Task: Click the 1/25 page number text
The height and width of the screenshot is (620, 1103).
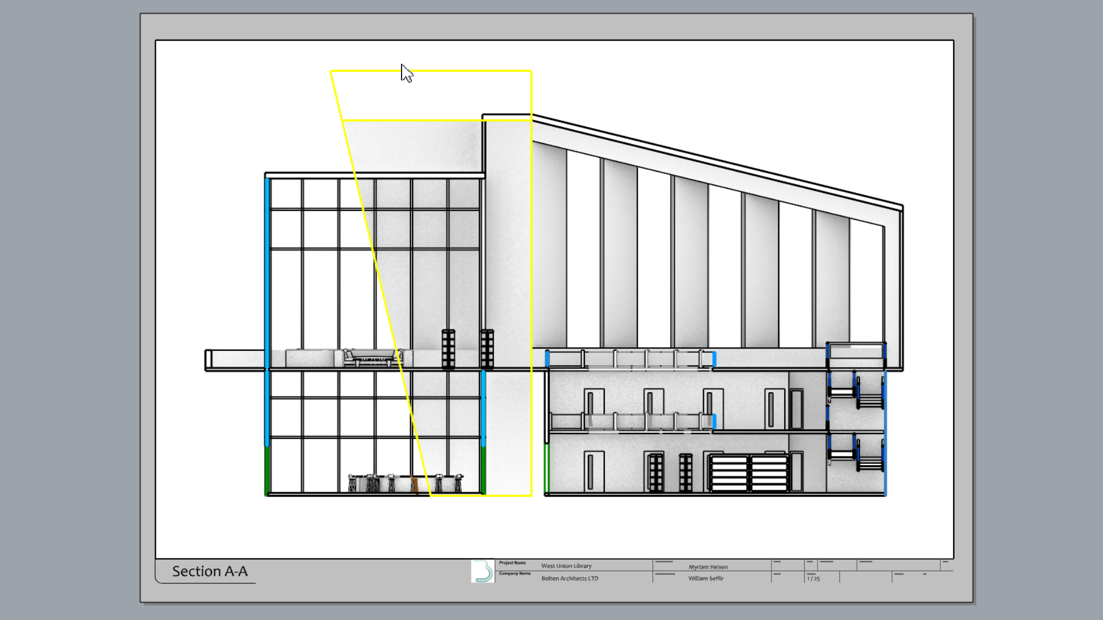Action: tap(813, 579)
